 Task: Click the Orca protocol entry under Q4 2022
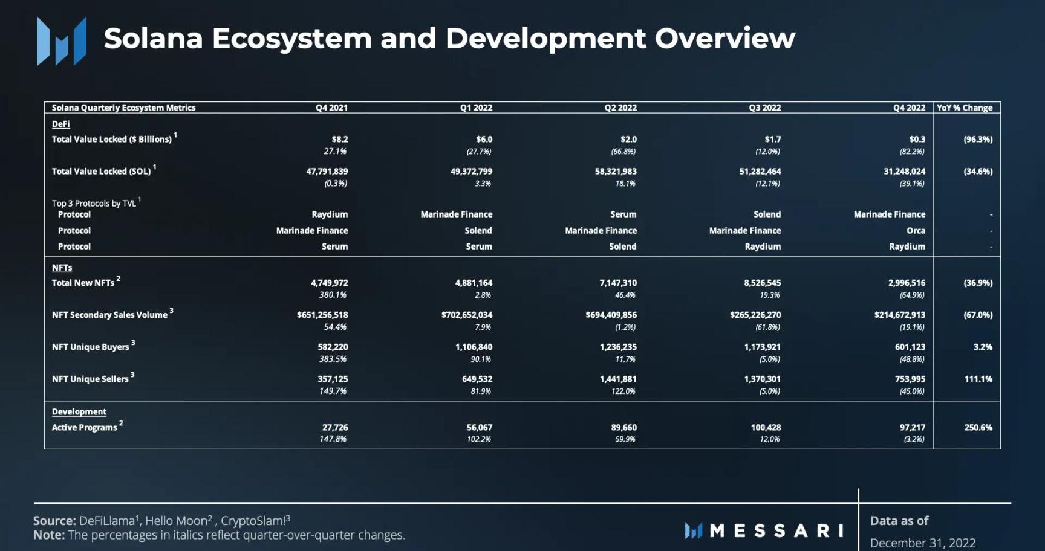[916, 230]
